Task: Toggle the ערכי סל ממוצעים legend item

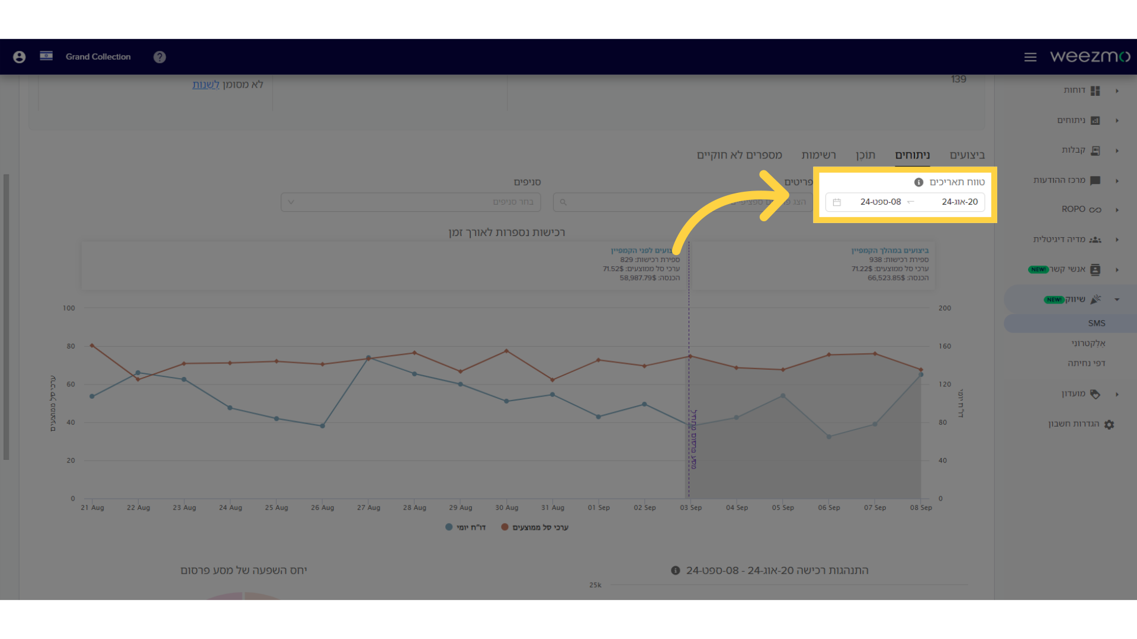Action: pos(535,527)
